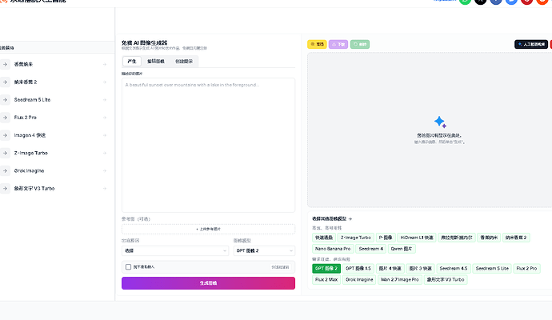Click the upload reference image area
552x320 pixels.
(x=209, y=229)
